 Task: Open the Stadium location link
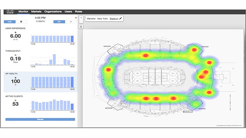tap(114, 19)
